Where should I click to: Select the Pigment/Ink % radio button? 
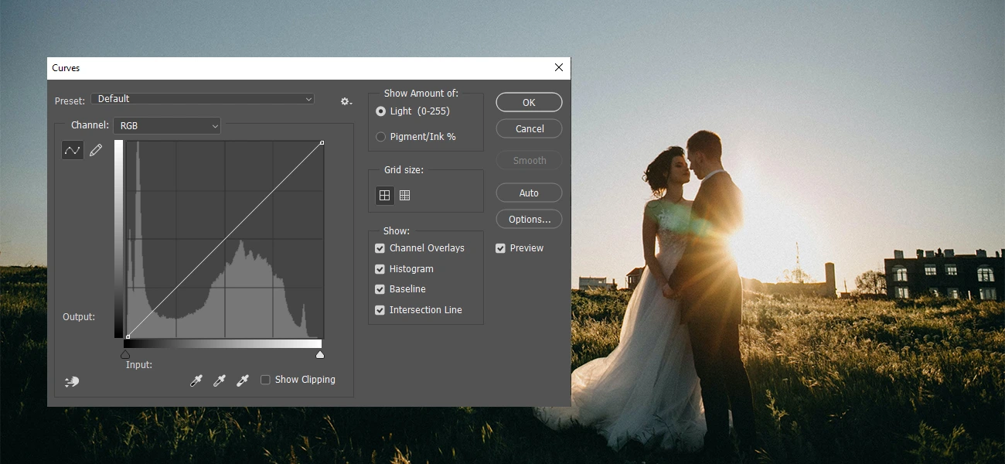[x=380, y=136]
